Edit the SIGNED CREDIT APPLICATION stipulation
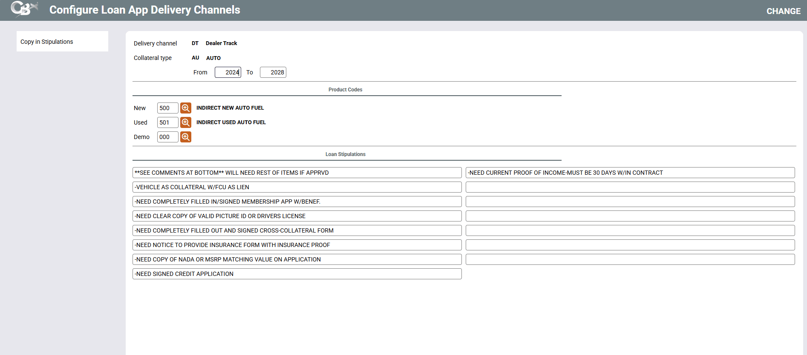The image size is (807, 355). (x=297, y=274)
